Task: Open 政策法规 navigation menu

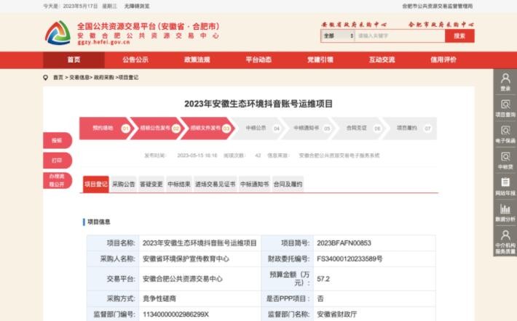Action: (x=197, y=60)
